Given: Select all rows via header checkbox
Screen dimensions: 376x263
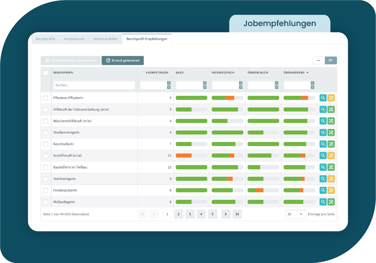Looking at the screenshot, I should (45, 73).
